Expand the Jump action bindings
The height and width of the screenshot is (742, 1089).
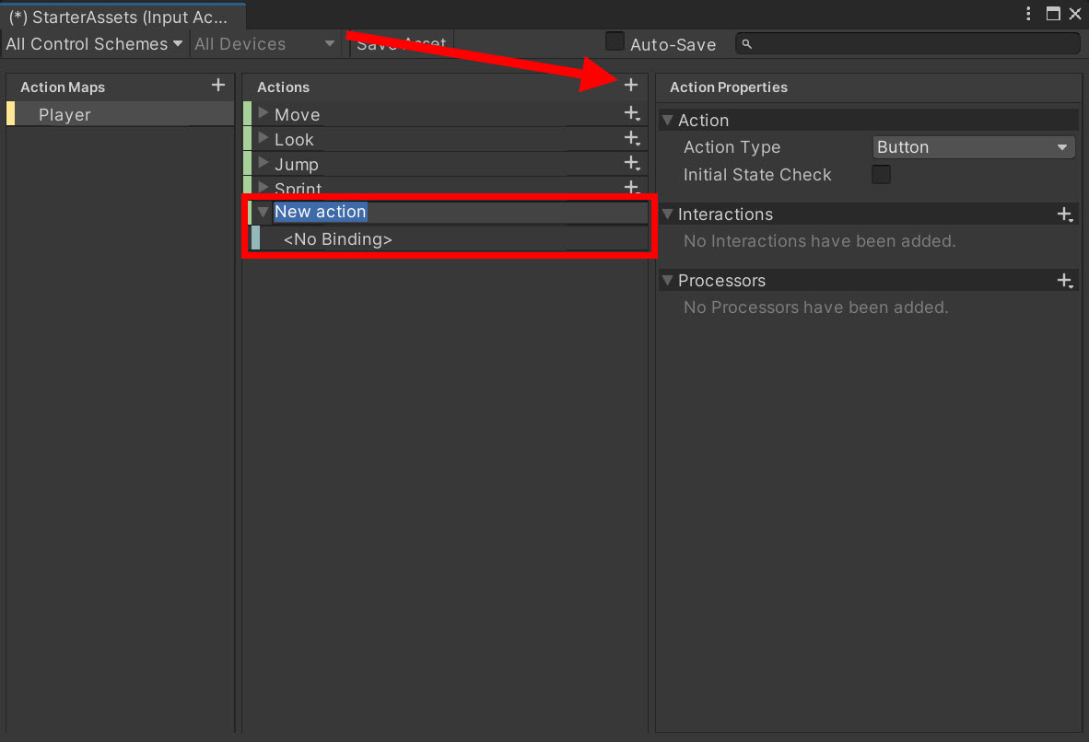[x=263, y=162]
